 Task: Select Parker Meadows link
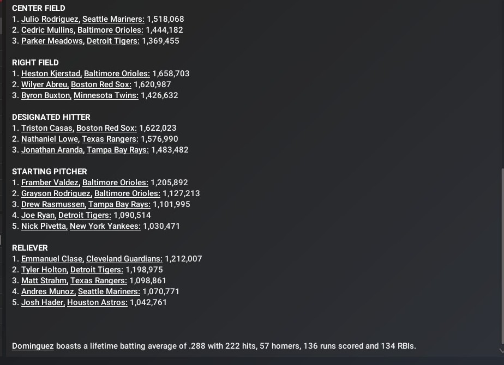(x=52, y=41)
